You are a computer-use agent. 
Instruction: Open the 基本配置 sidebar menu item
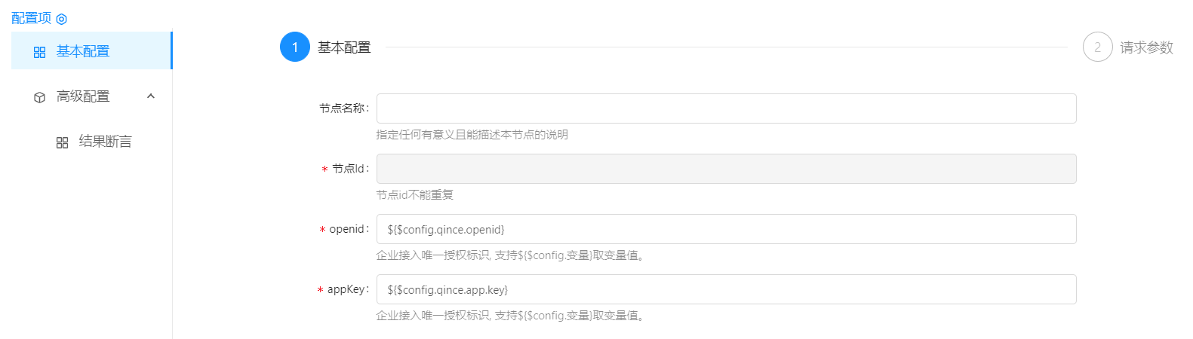pos(83,51)
